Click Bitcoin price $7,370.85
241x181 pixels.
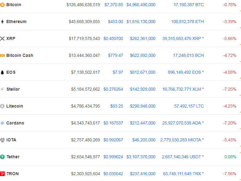[x=114, y=5]
